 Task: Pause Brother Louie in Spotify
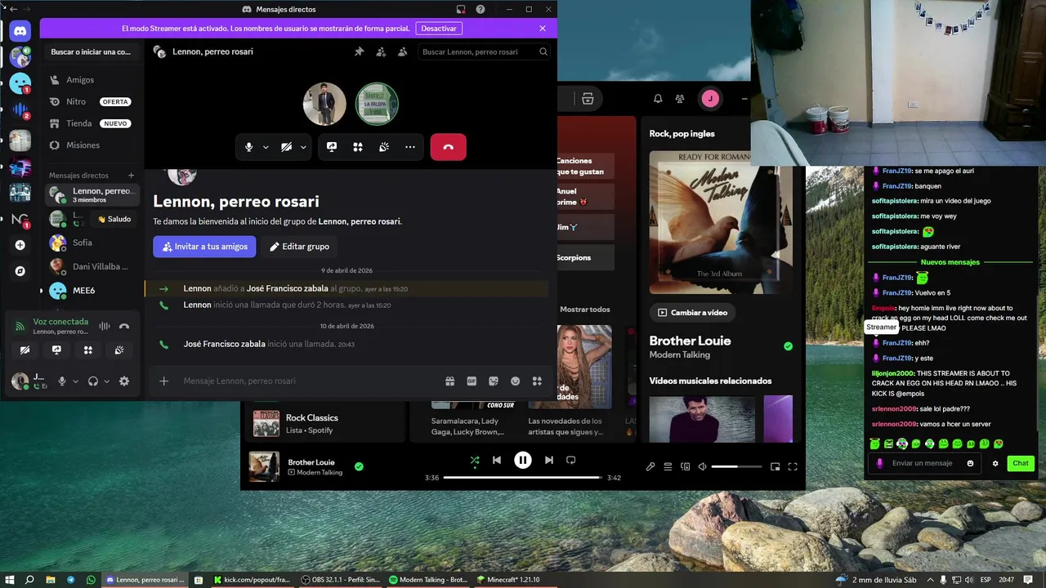coord(523,460)
